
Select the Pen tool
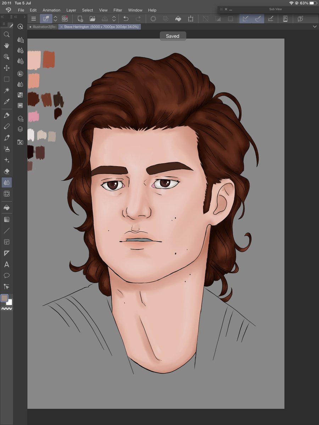coord(6,115)
